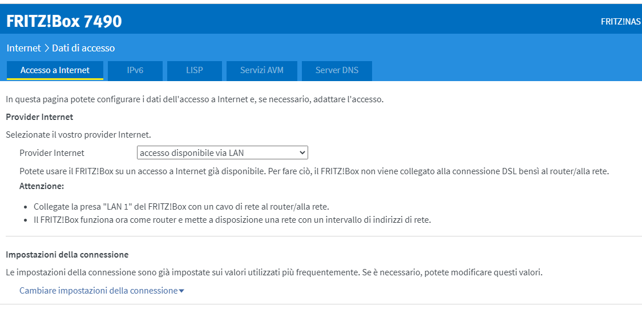Screen dimensions: 642x329
Task: Switch to the LISP tab
Action: pos(195,70)
